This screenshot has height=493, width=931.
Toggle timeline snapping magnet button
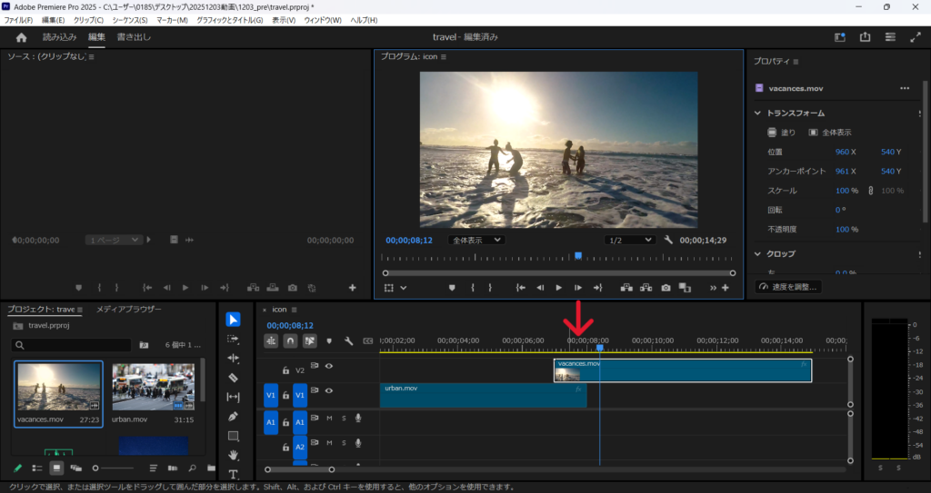290,341
